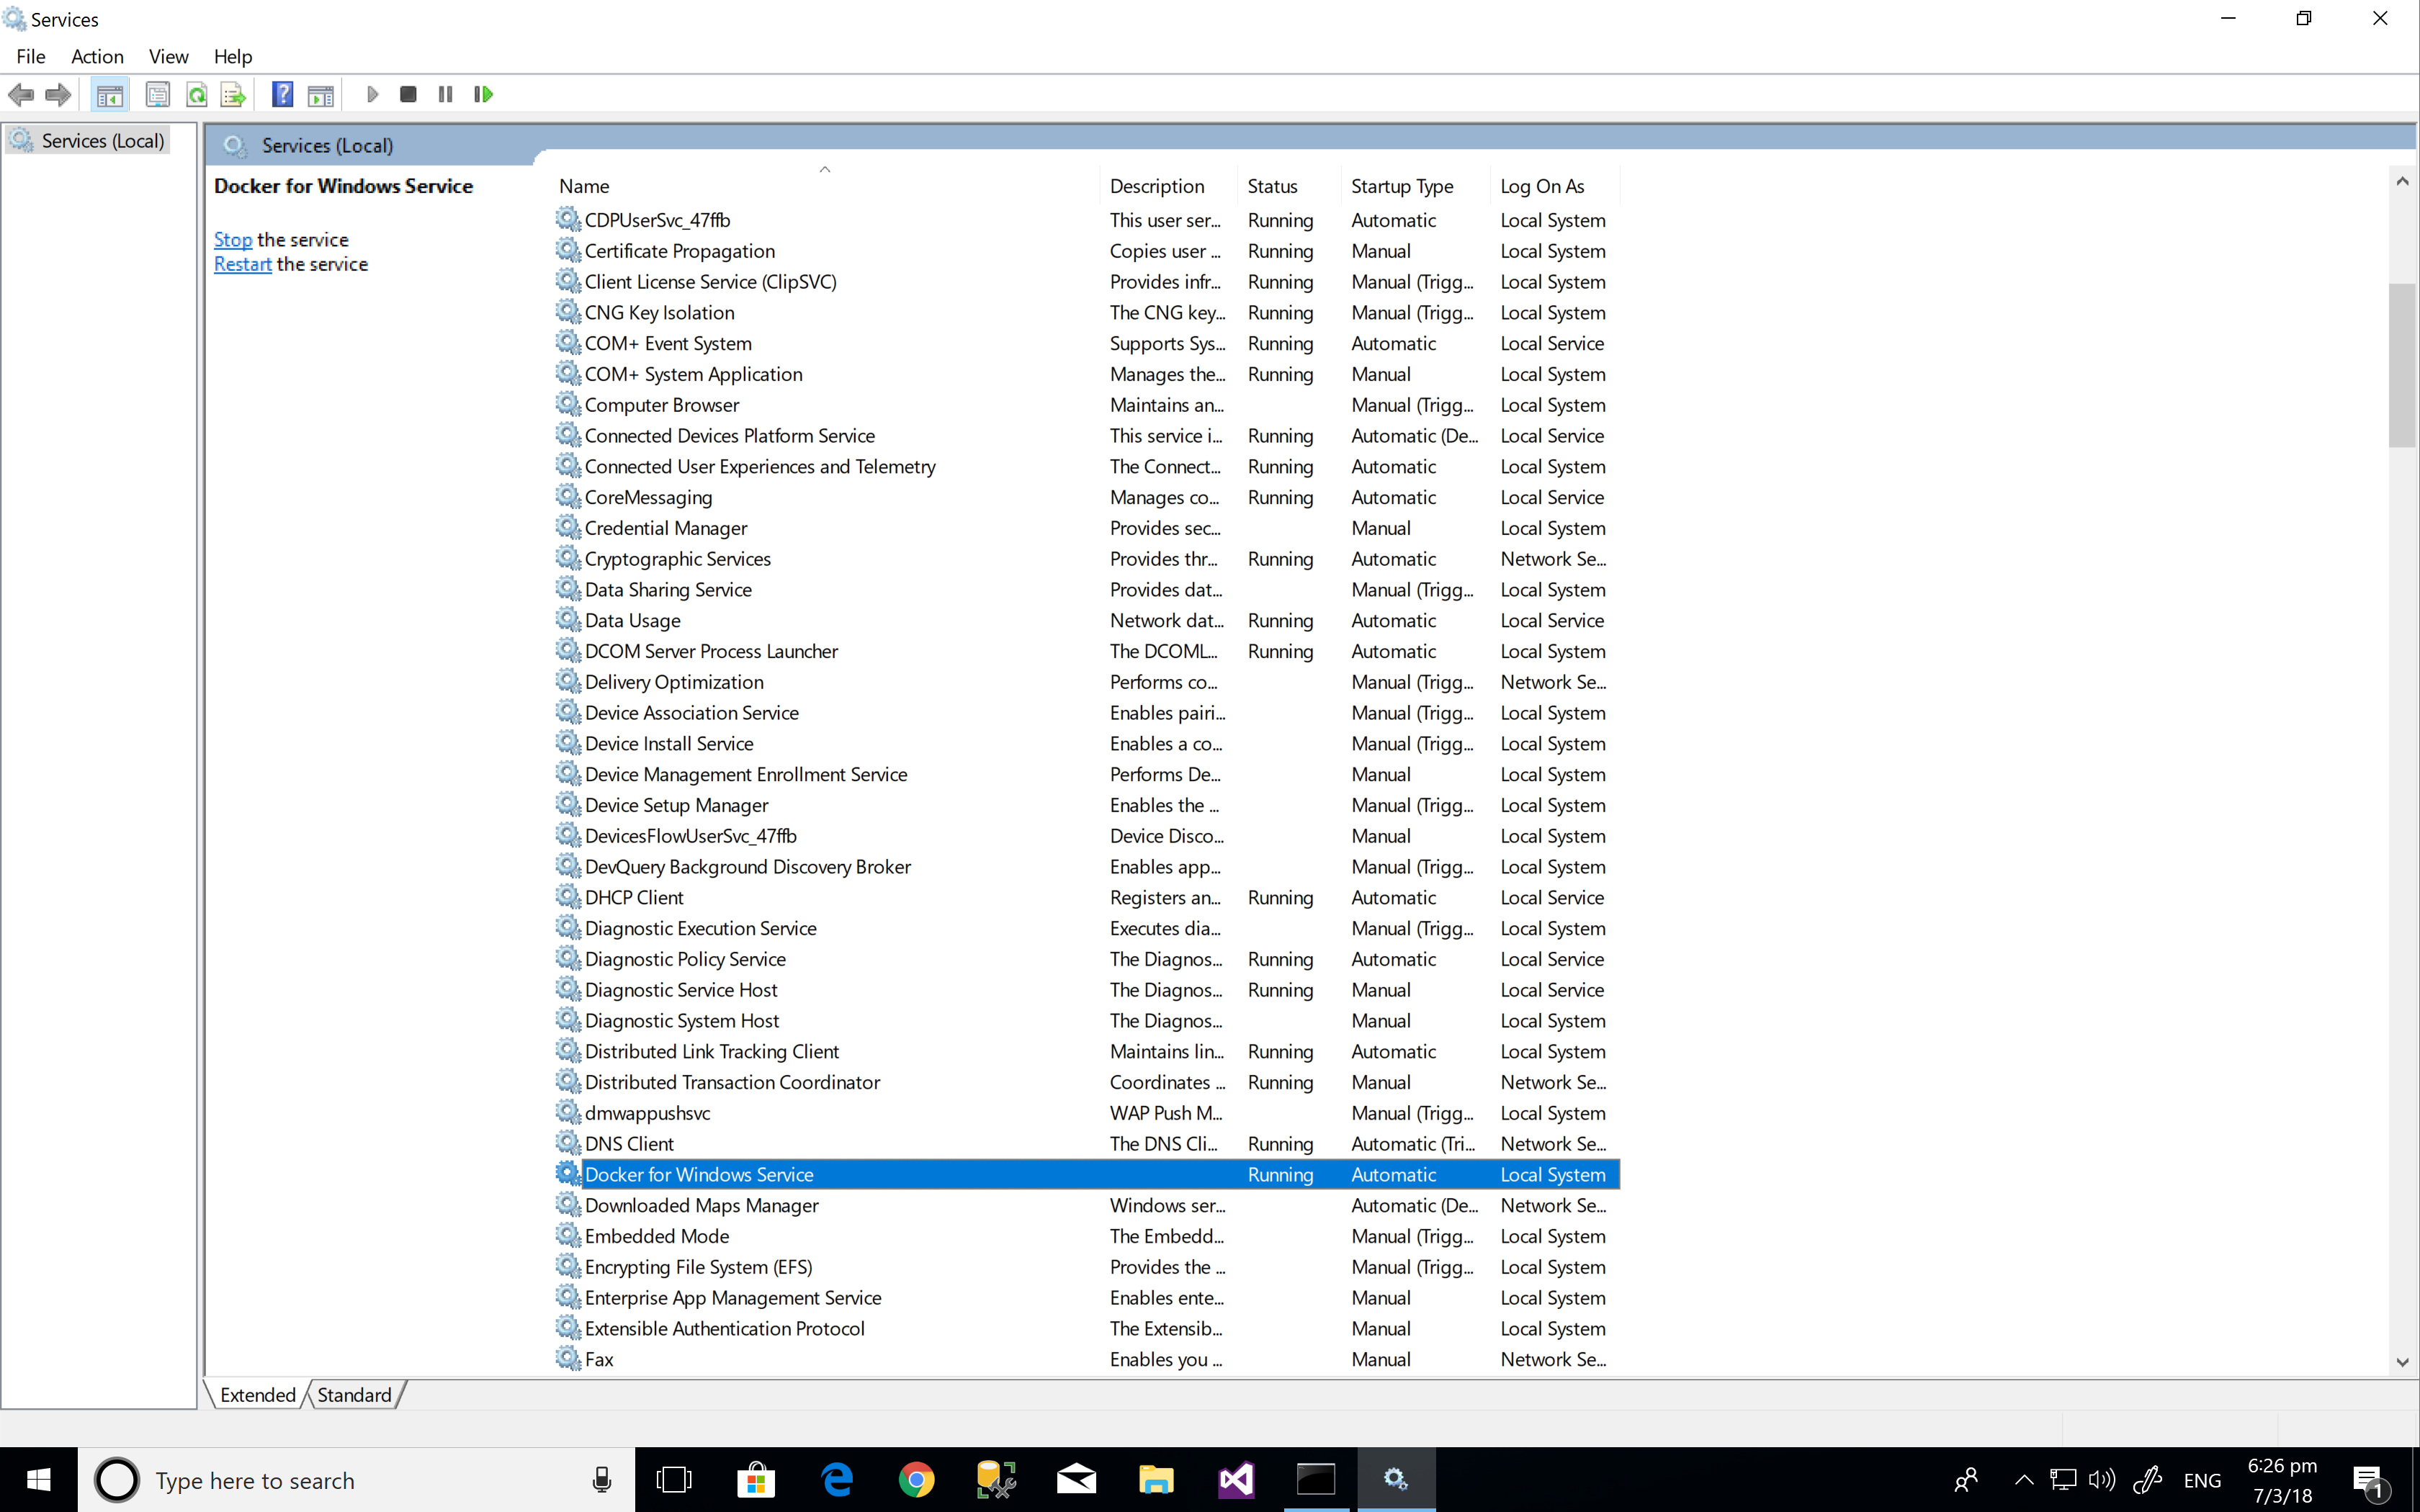This screenshot has width=2420, height=1512.
Task: Open File Explorer from the taskbar
Action: [1156, 1480]
